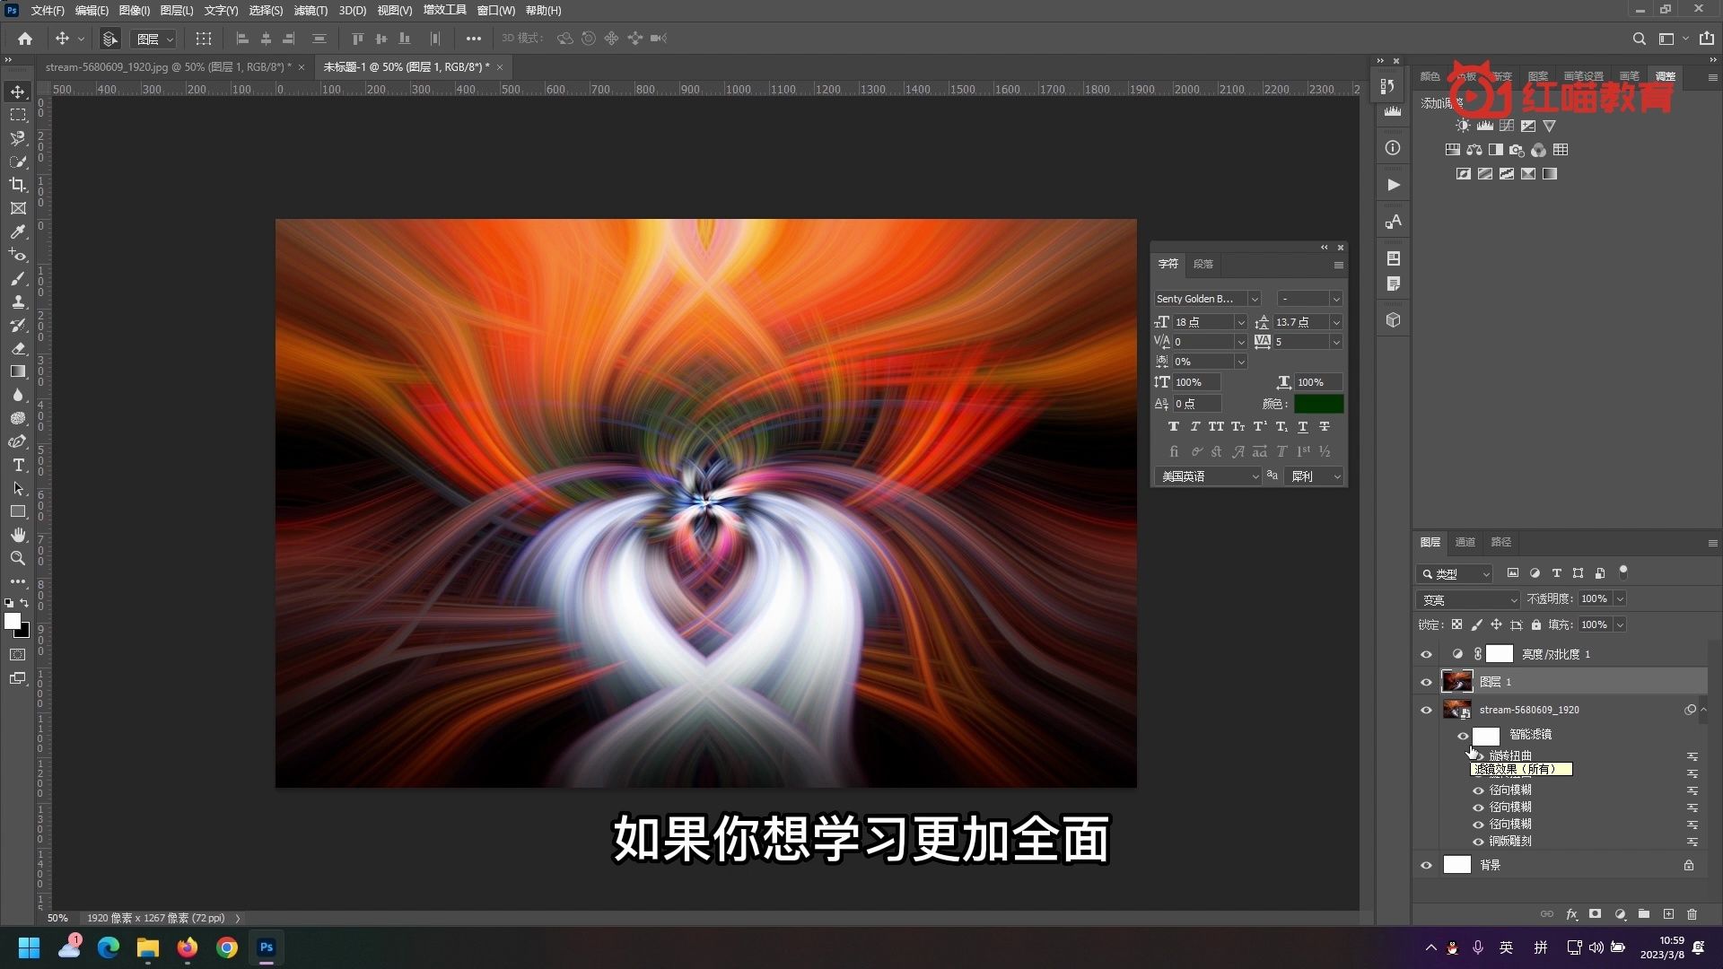
Task: Hide the 背景 layer
Action: pos(1426,865)
